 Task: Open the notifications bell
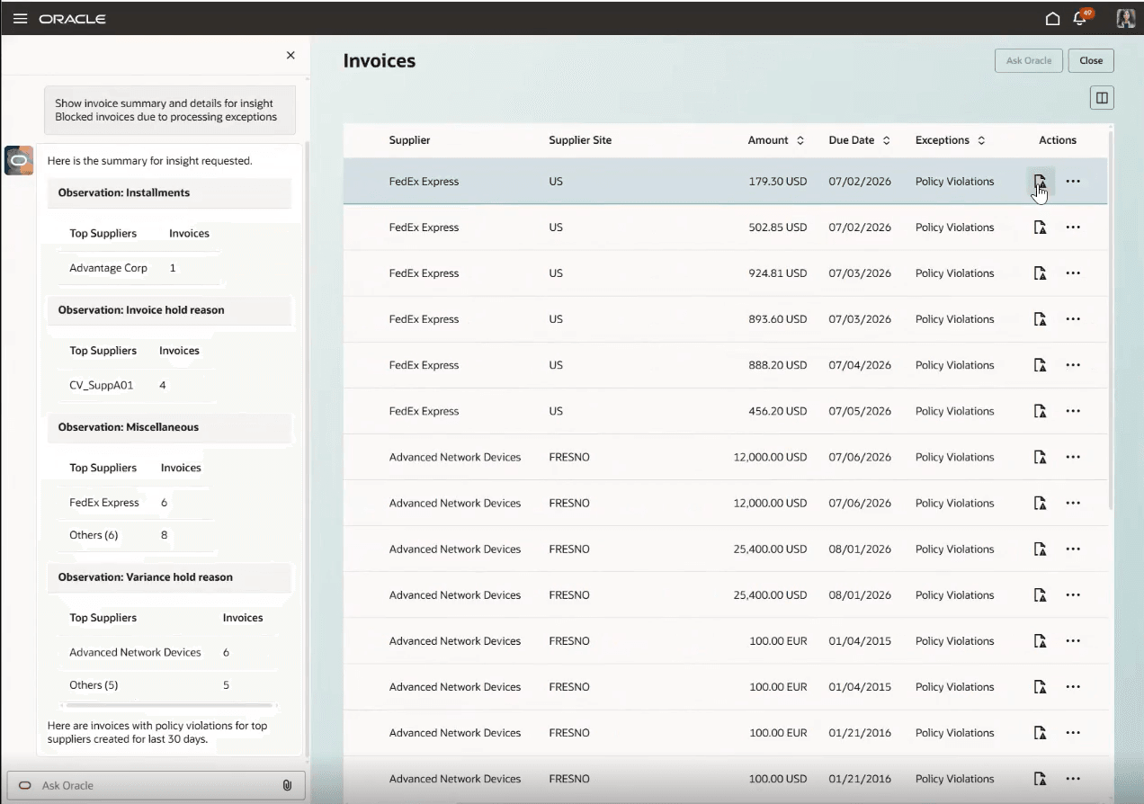pos(1082,18)
